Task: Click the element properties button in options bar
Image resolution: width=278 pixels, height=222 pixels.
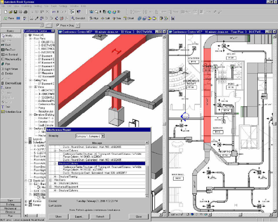Action: coord(48,25)
